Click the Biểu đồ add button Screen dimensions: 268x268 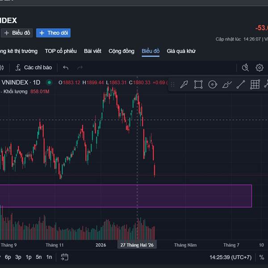(x=17, y=33)
